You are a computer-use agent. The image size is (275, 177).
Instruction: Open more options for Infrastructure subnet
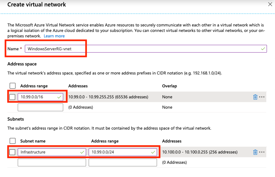click(x=262, y=152)
